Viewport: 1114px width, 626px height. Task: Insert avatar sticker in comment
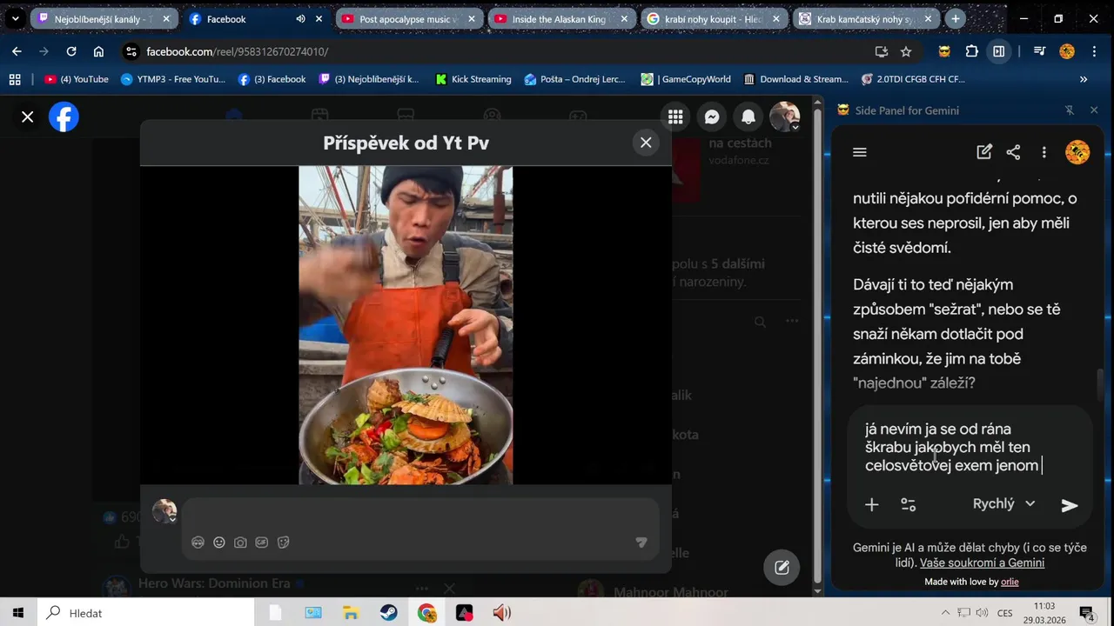click(198, 543)
